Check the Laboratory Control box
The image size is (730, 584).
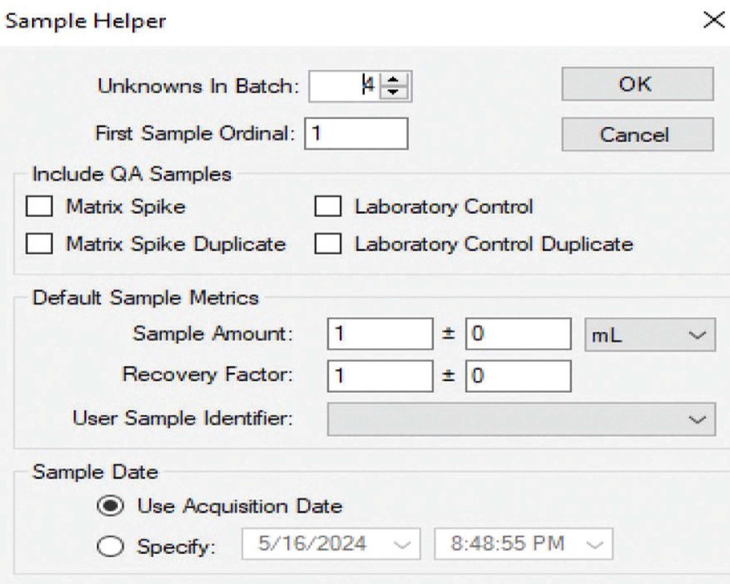pyautogui.click(x=327, y=207)
